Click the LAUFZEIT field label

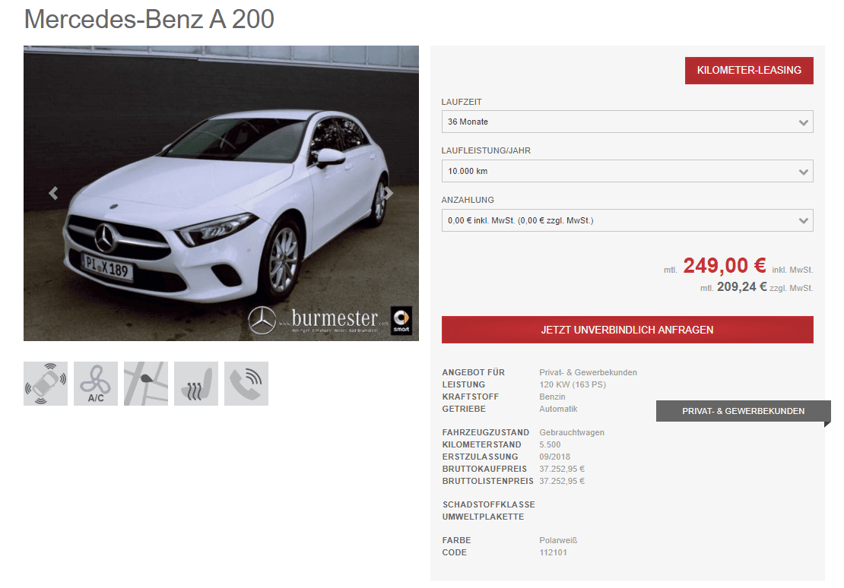click(462, 102)
